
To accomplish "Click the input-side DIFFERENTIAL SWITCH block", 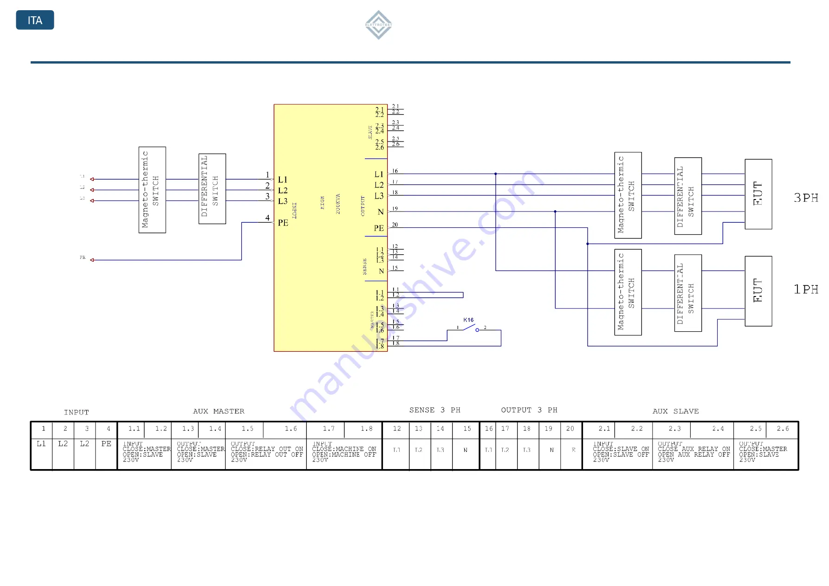I will coord(212,189).
